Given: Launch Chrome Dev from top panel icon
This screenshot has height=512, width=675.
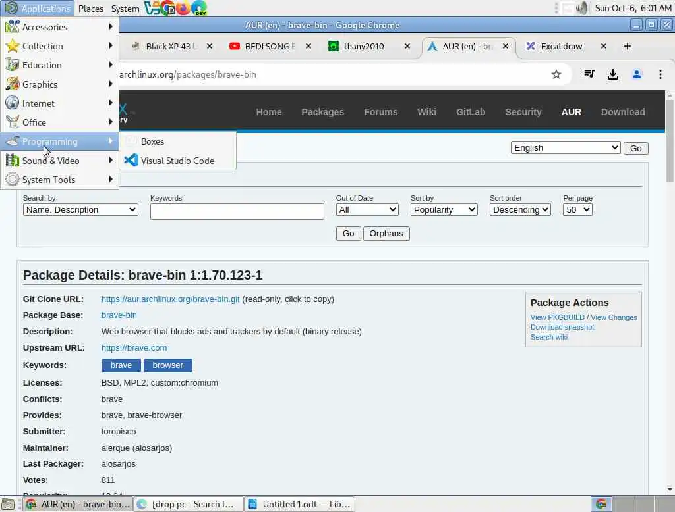Looking at the screenshot, I should 167,8.
